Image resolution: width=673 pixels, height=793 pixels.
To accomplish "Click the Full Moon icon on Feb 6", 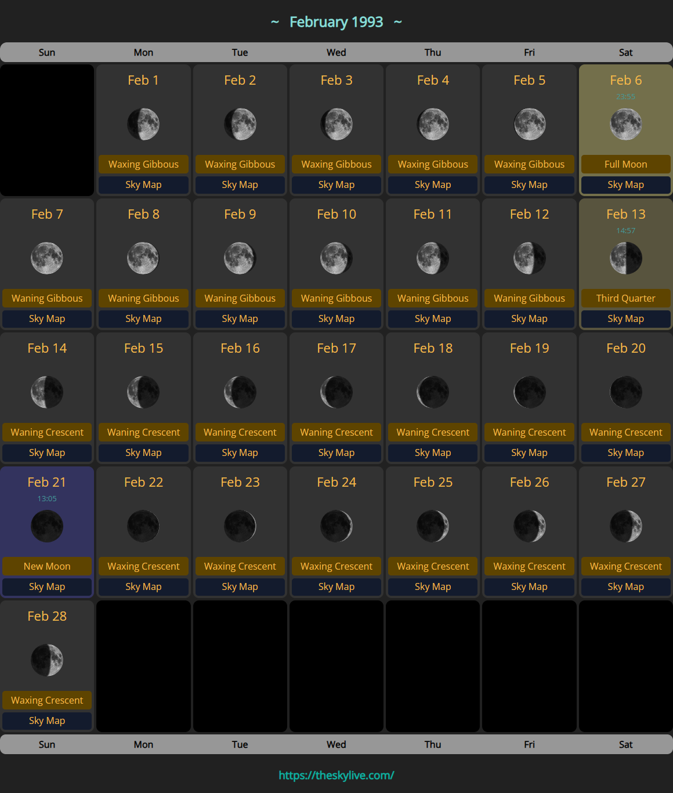I will [625, 124].
